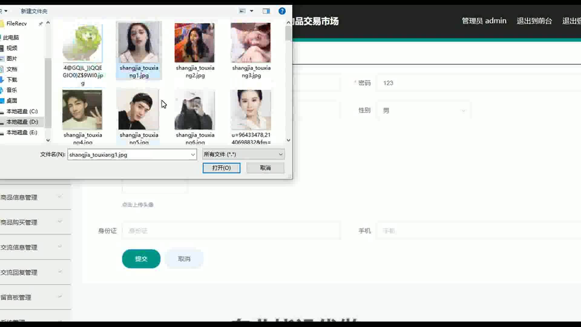This screenshot has width=581, height=327.
Task: Click the file list scrollbar down arrow
Action: click(288, 140)
